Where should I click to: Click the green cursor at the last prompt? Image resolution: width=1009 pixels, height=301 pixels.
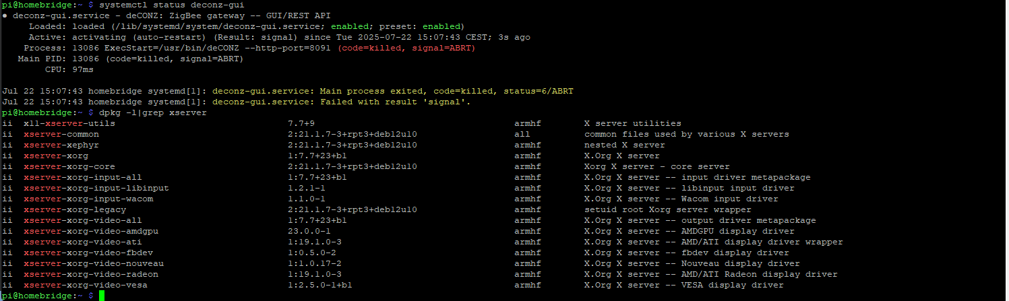tap(102, 296)
